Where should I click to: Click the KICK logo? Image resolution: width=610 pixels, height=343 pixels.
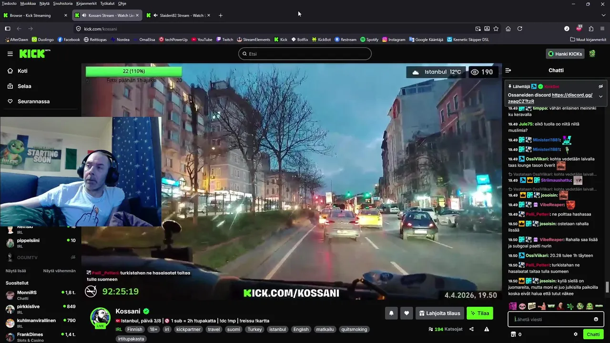(x=34, y=53)
